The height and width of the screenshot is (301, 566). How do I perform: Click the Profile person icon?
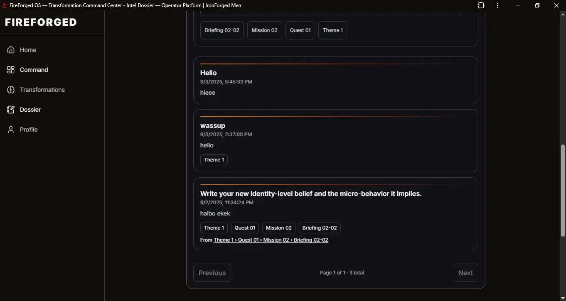tap(11, 130)
